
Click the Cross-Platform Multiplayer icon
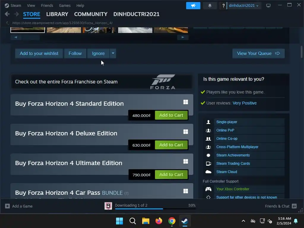point(208,147)
